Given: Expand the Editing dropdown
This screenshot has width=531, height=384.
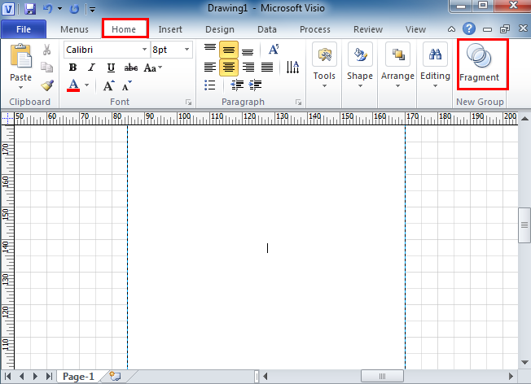Looking at the screenshot, I should coord(435,86).
